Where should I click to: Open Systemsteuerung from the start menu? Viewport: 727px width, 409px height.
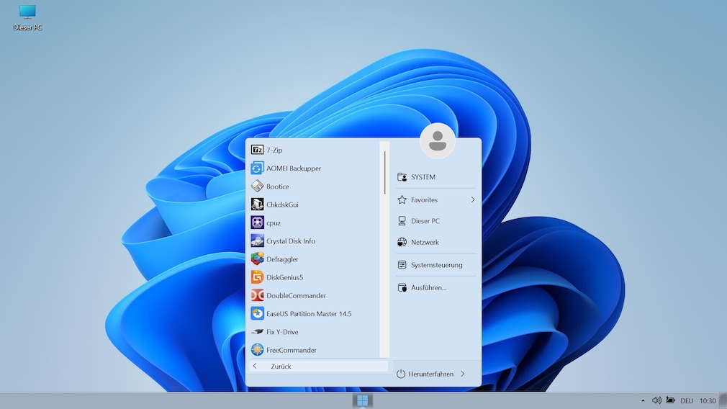[x=436, y=265]
